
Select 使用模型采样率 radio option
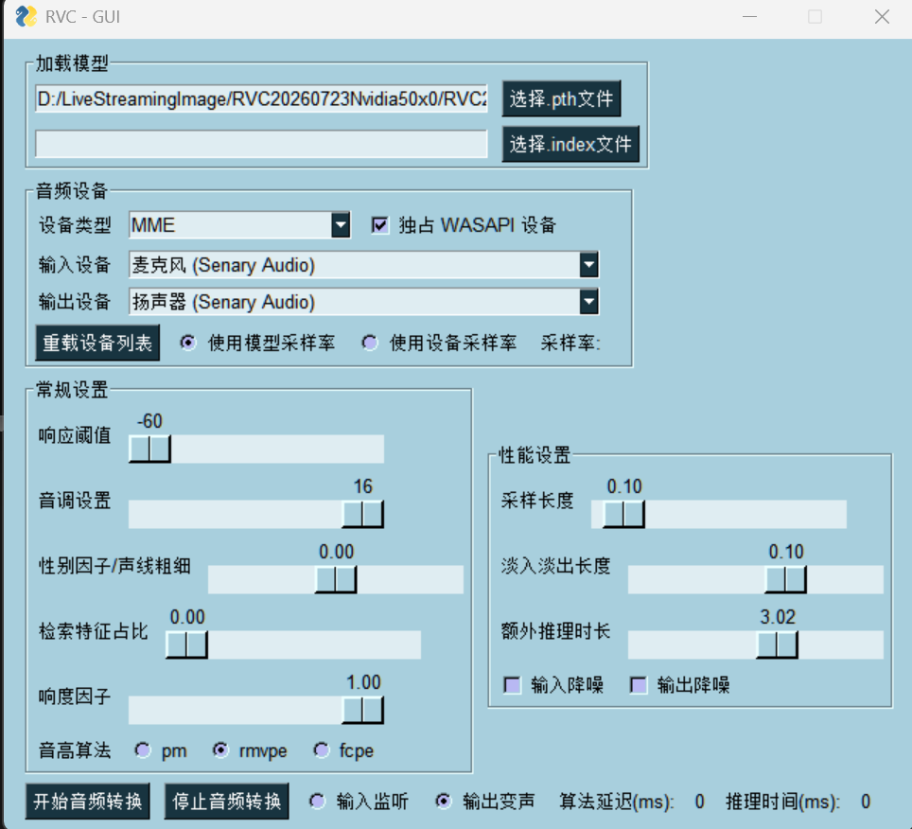[x=188, y=343]
